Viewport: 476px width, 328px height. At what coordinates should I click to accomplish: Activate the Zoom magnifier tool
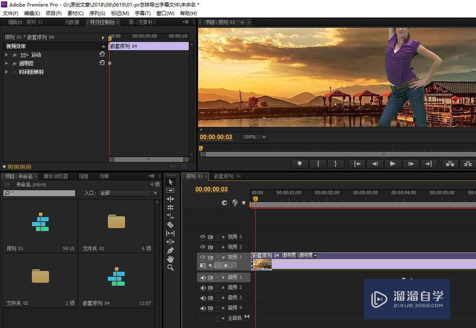pos(170,268)
